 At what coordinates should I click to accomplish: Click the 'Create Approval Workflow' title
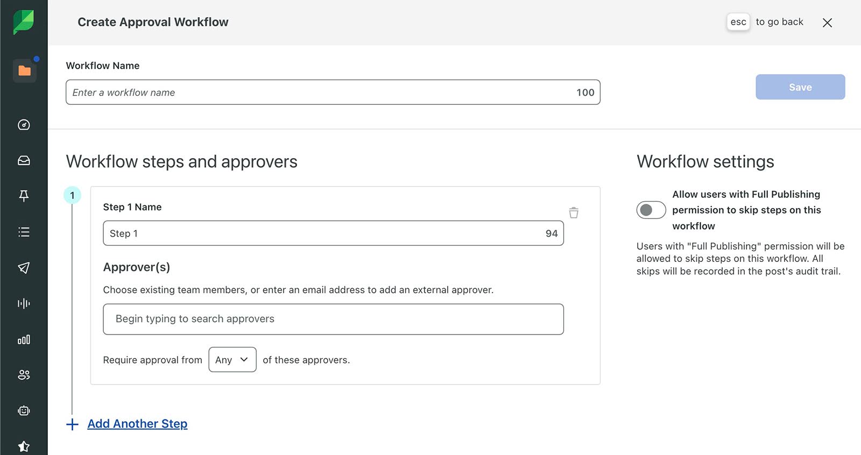coord(153,22)
